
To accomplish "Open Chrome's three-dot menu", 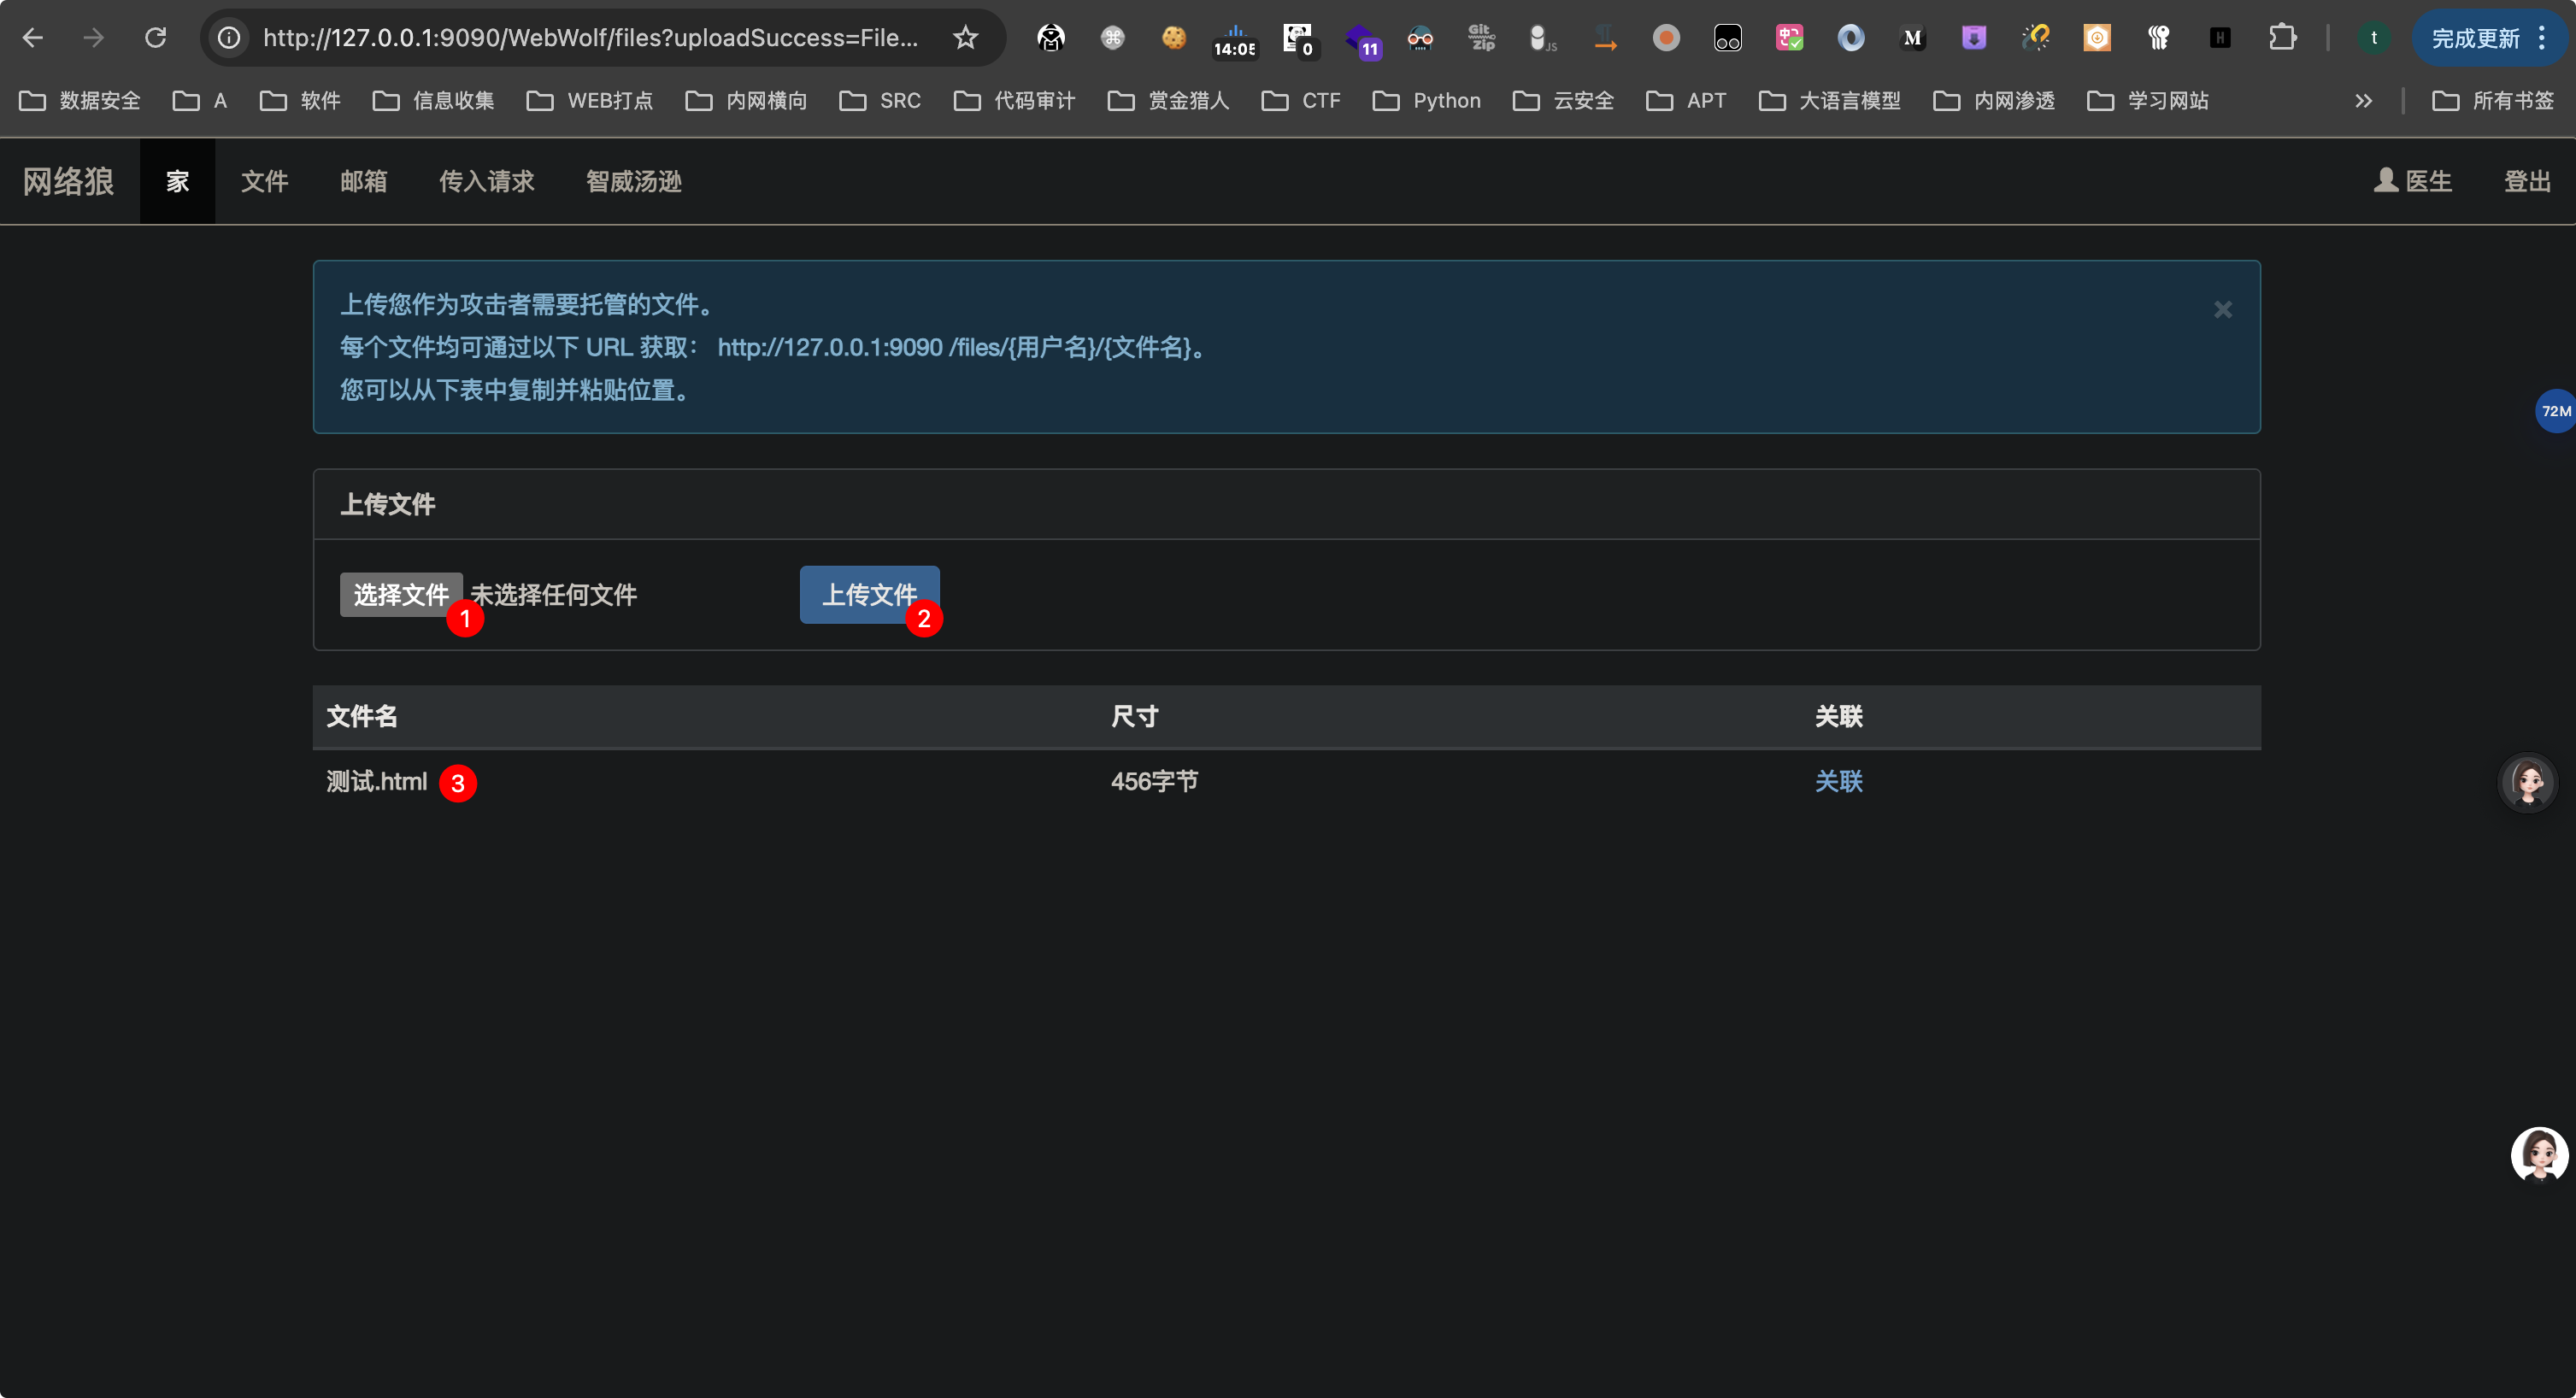I will 2542,38.
